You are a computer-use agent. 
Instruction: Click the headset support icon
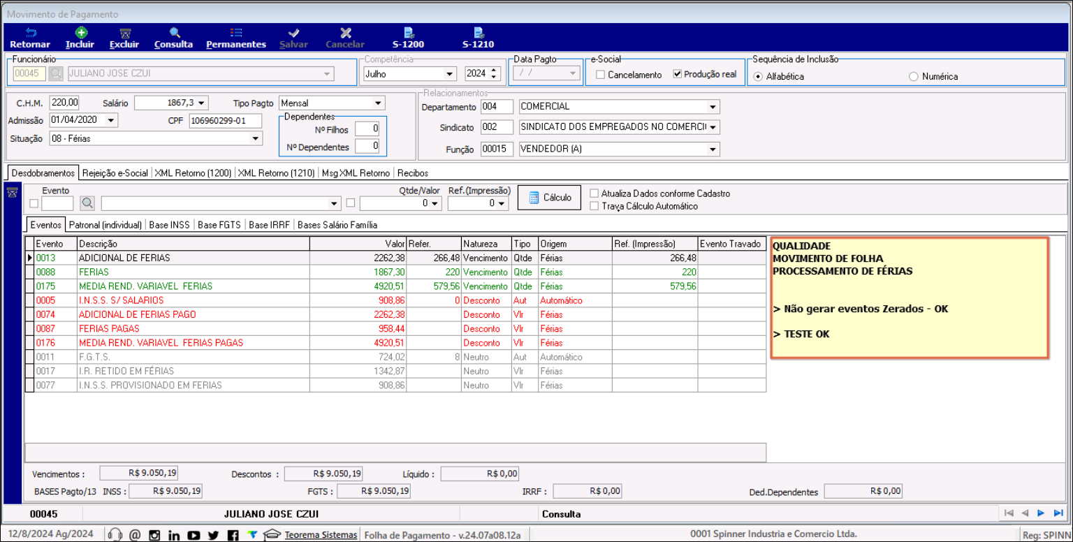[x=116, y=535]
